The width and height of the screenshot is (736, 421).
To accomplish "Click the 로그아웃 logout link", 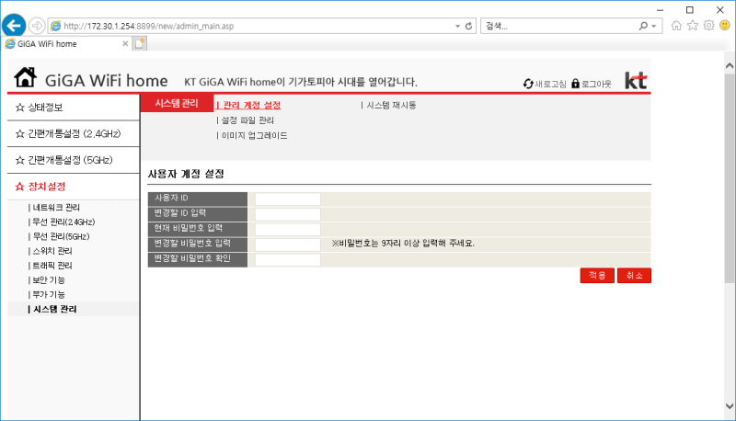I will pos(592,84).
